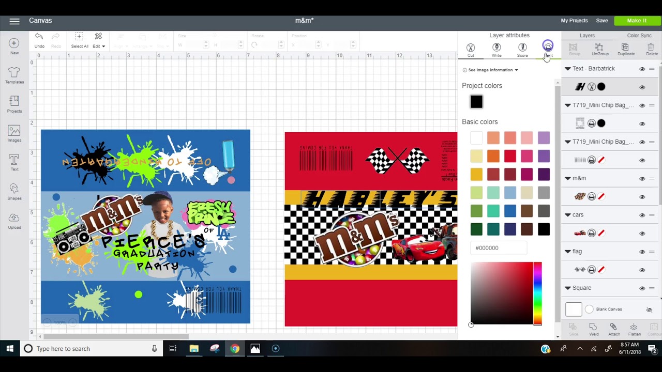Hide the second T719_Mini Chip Bag group
This screenshot has width=662, height=372.
pos(642,142)
